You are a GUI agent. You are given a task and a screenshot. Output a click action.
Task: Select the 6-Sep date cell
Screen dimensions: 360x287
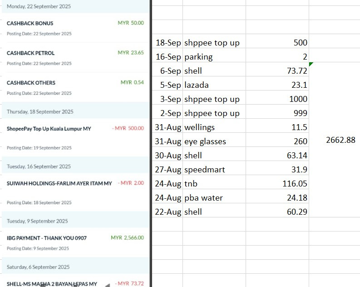[x=168, y=69]
